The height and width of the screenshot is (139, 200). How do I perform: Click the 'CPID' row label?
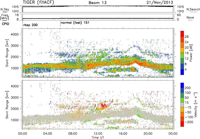[5, 24]
